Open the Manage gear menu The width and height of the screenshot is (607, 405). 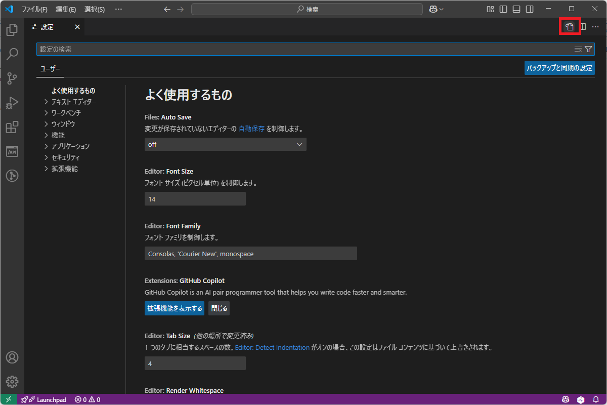12,382
